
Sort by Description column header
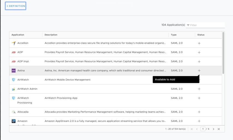51,35
